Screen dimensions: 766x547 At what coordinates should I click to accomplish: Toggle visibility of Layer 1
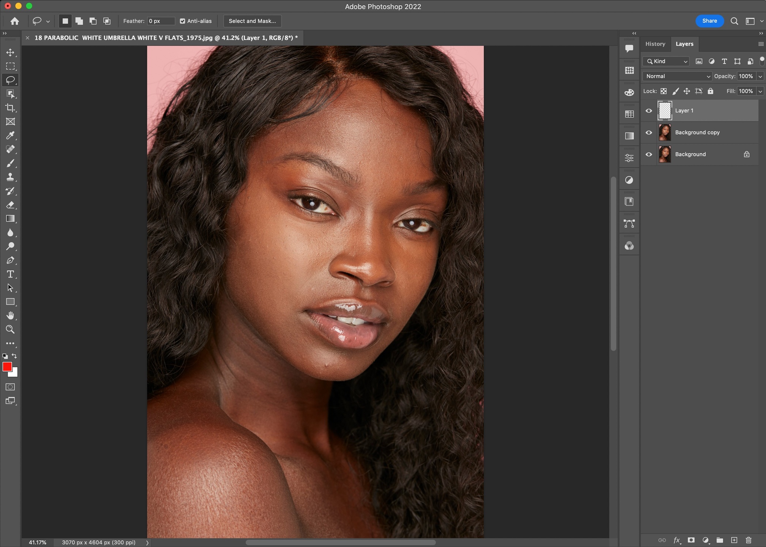click(x=649, y=111)
